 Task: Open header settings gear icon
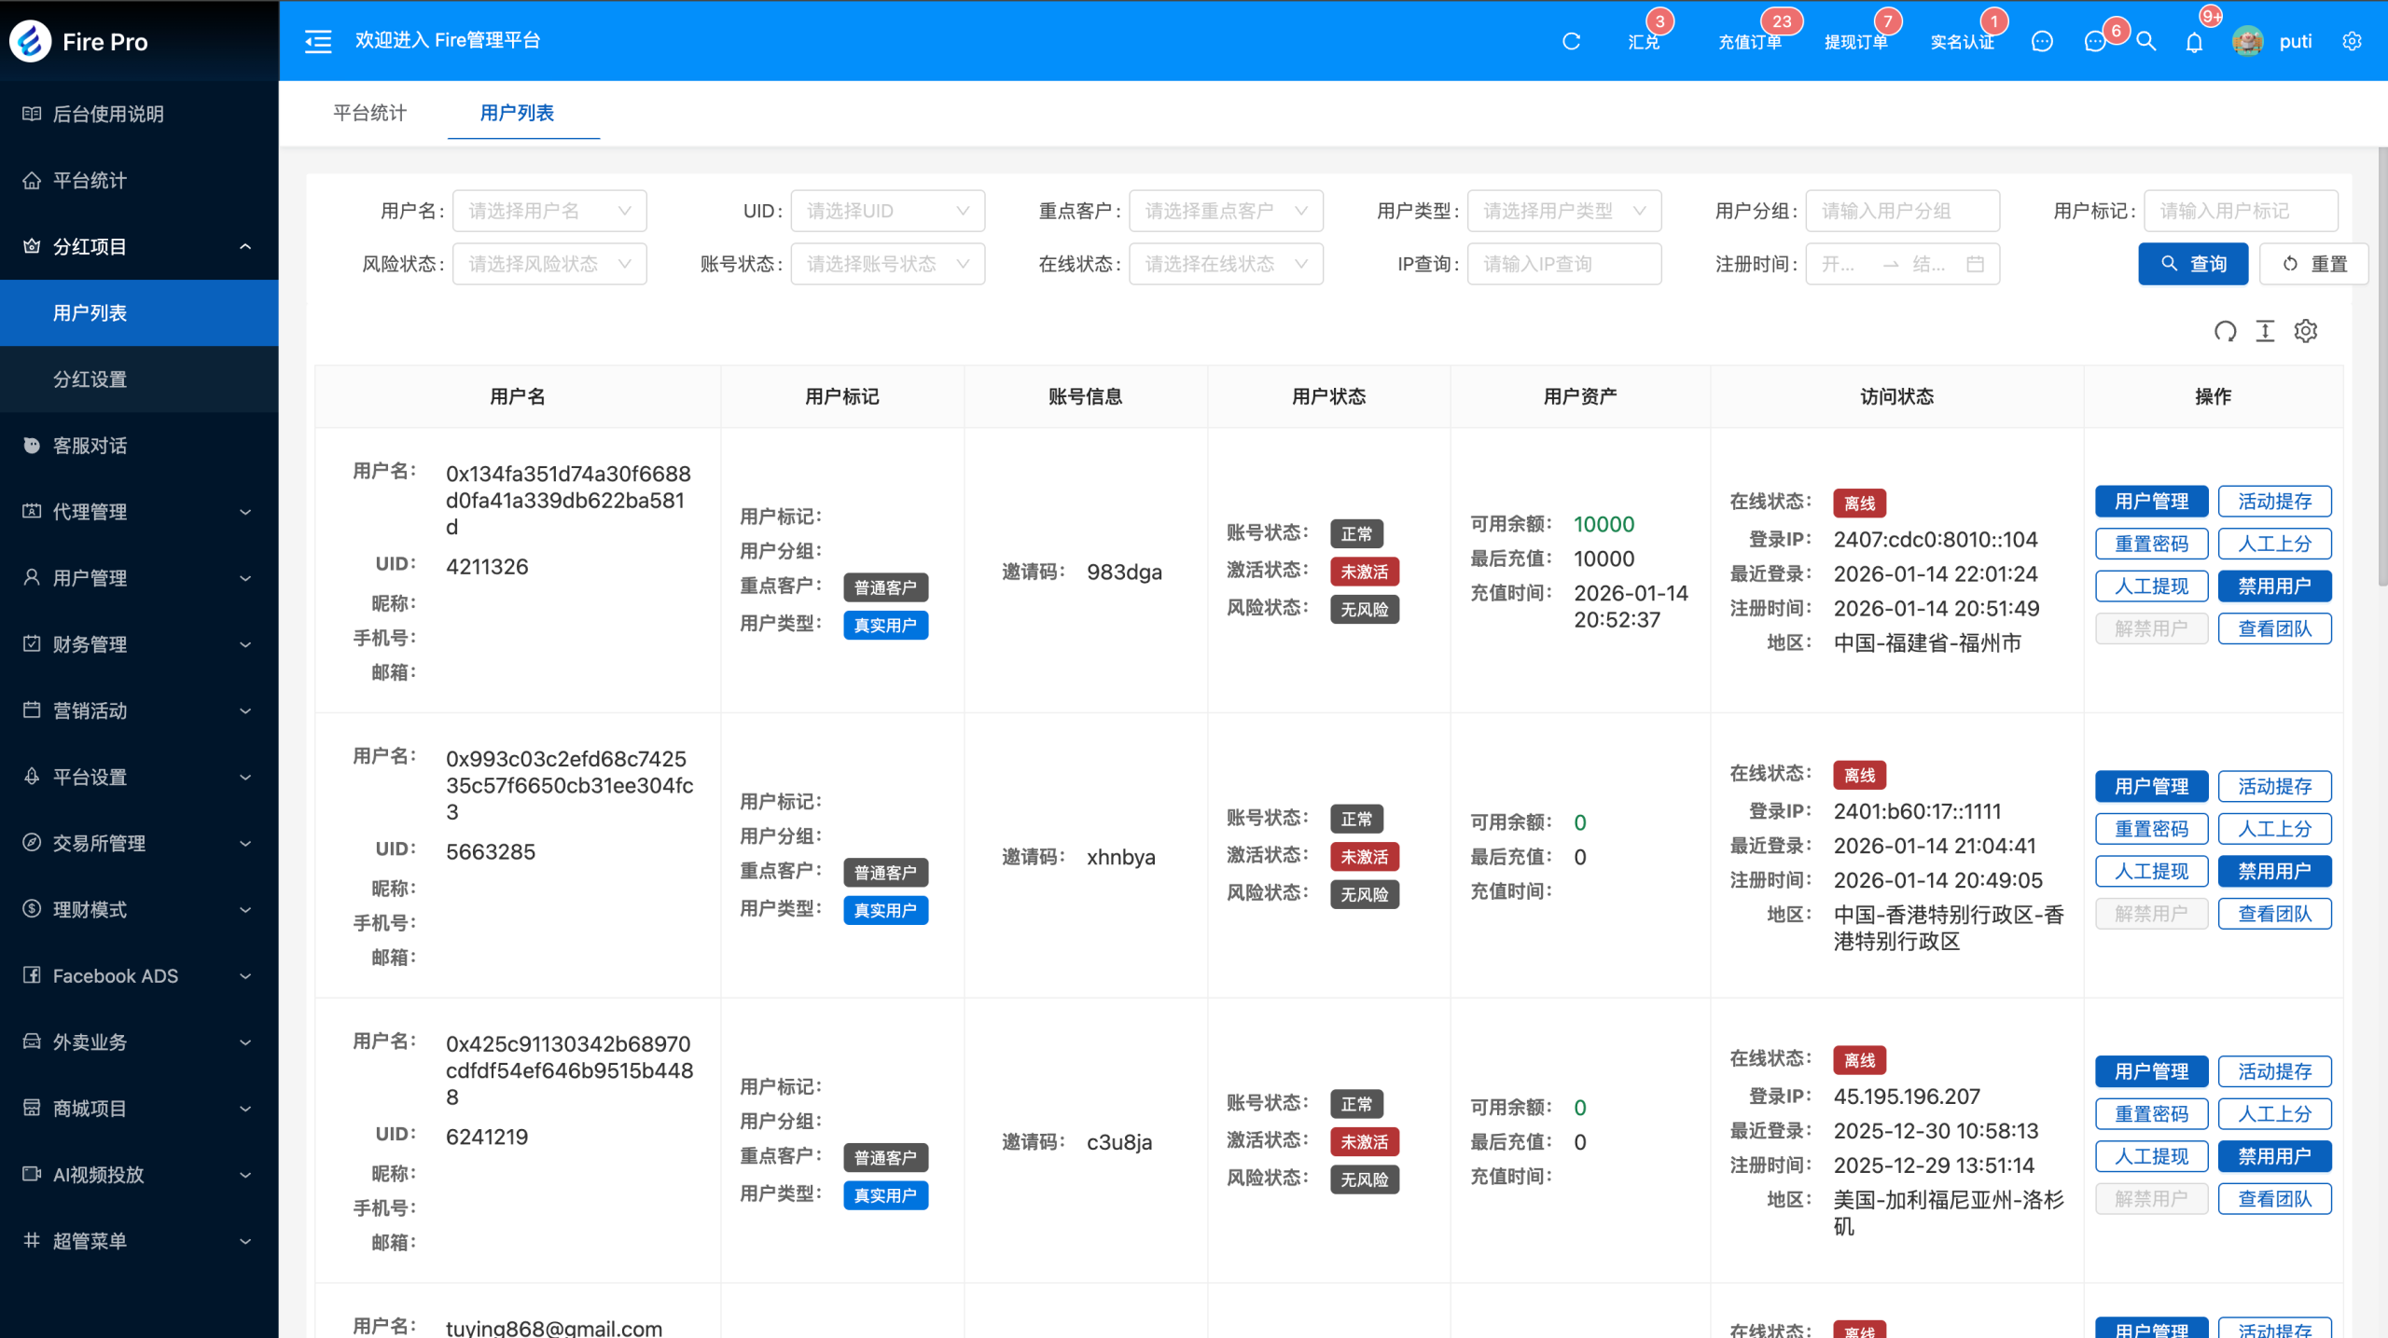(x=2352, y=41)
